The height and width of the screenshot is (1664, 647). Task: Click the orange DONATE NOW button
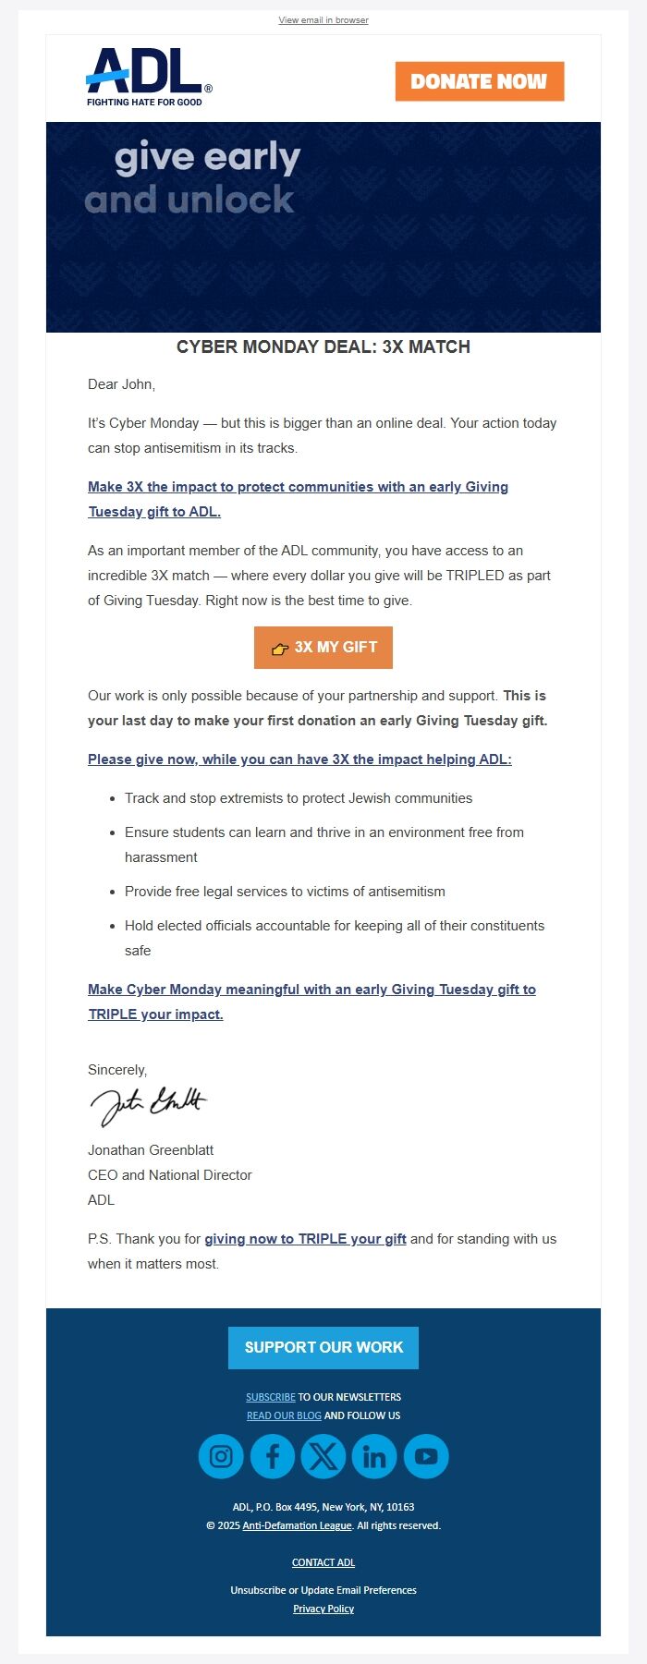(479, 81)
